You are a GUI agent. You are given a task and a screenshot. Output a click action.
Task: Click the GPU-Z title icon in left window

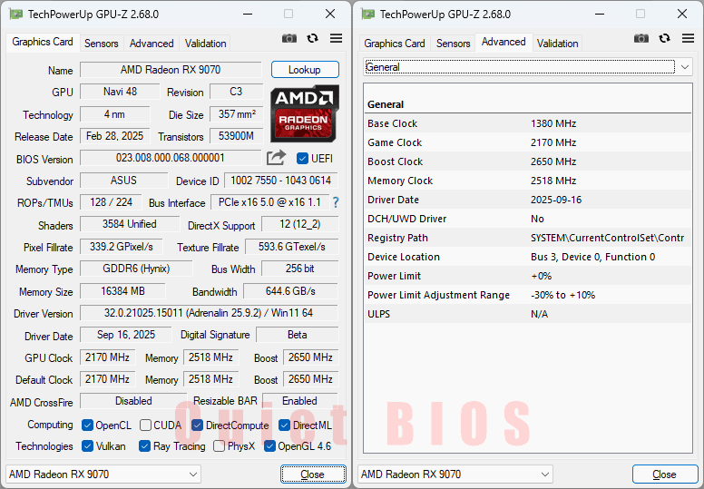point(15,14)
